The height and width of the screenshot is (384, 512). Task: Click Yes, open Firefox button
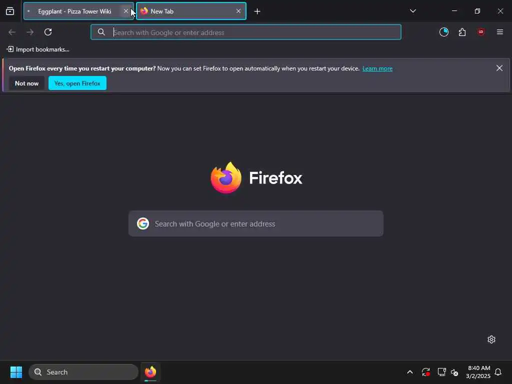[x=77, y=83]
